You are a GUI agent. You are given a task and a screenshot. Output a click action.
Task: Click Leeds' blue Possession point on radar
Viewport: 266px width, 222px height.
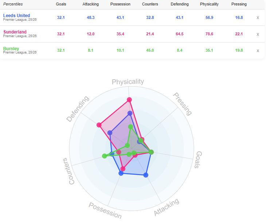tap(121, 173)
